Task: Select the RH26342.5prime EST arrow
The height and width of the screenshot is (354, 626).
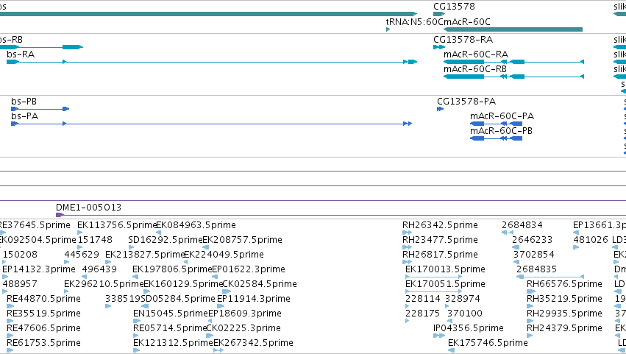Action: point(407,233)
